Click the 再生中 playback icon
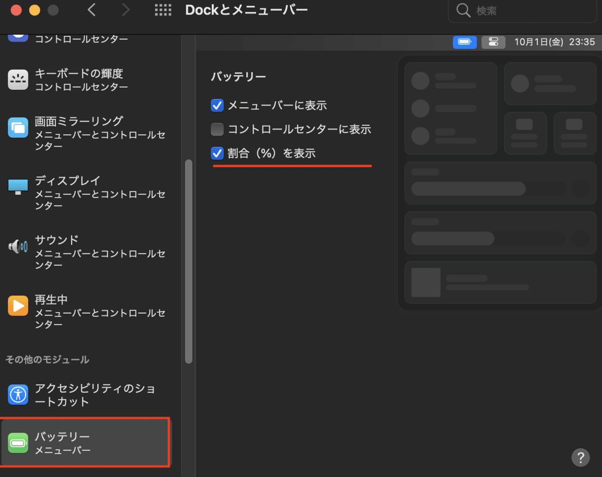This screenshot has width=602, height=477. click(x=18, y=306)
